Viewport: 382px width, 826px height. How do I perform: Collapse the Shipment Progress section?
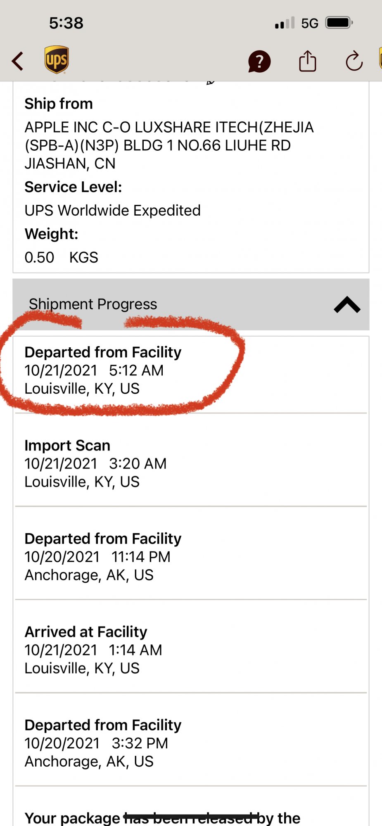(347, 305)
